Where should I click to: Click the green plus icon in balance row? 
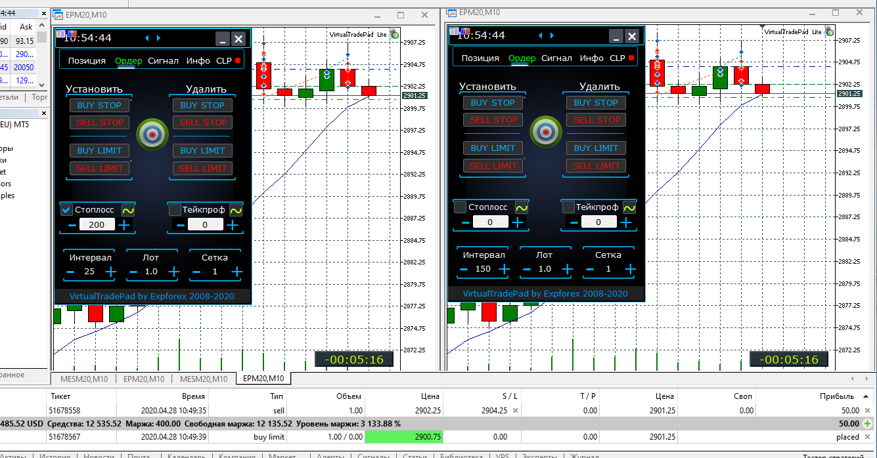[x=868, y=424]
